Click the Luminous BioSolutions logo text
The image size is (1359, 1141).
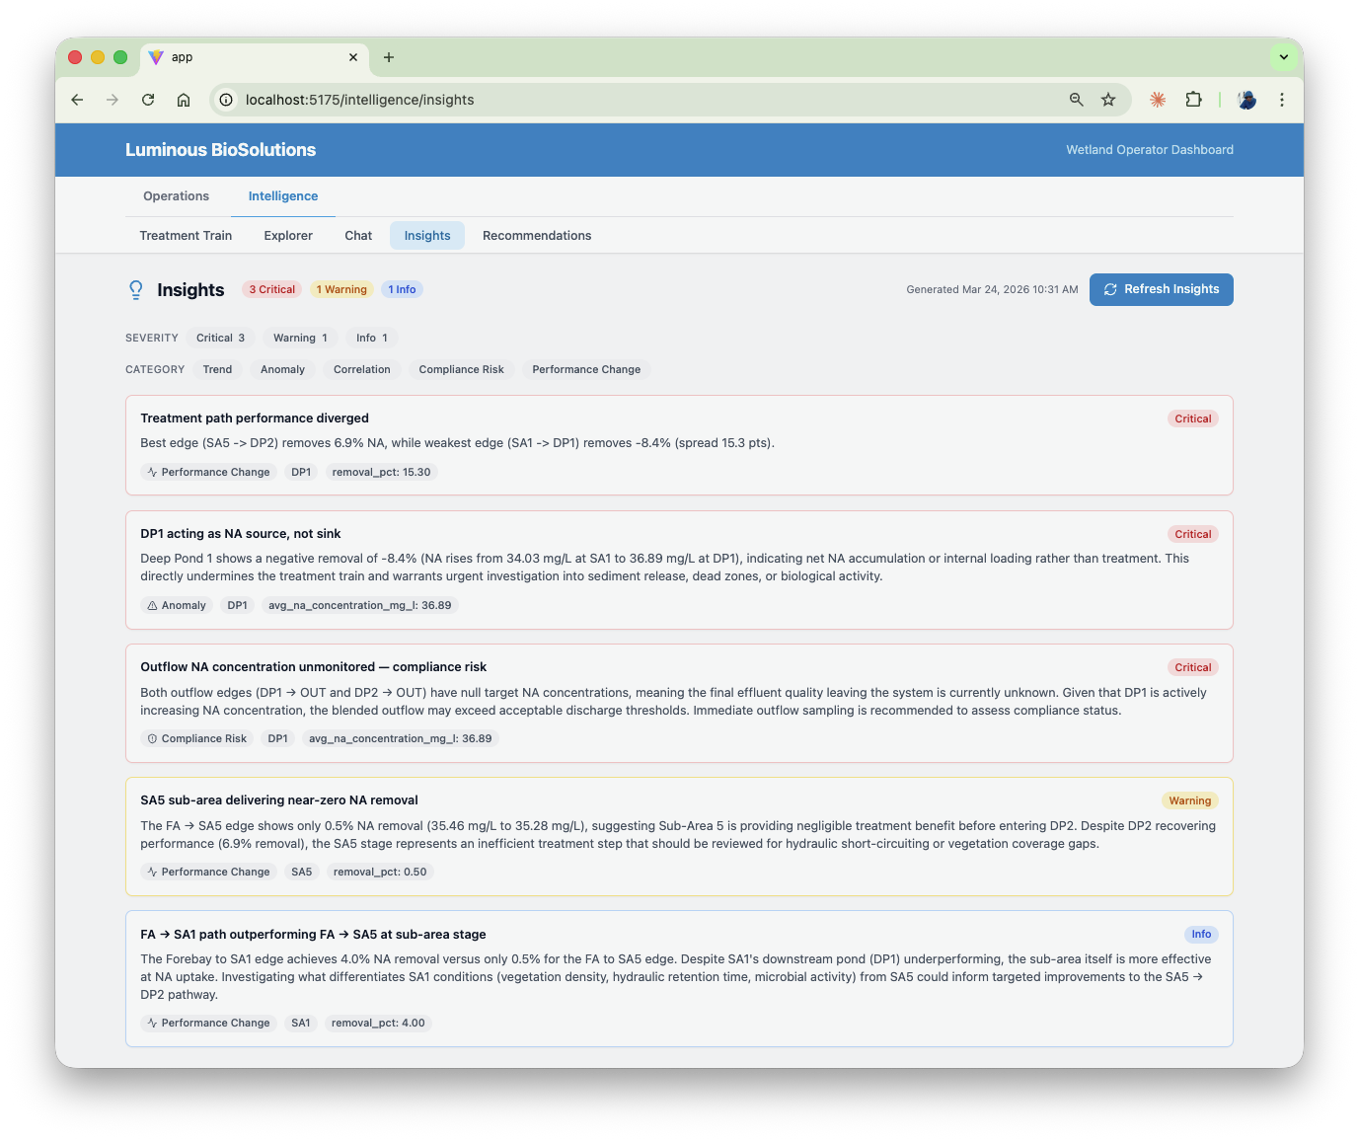[220, 150]
